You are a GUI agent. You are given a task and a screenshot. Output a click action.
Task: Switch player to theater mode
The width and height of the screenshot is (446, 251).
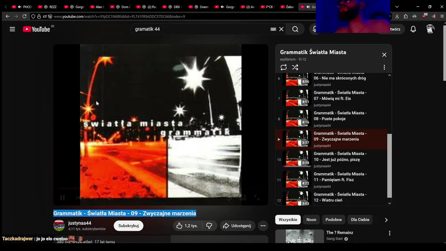tap(243, 198)
